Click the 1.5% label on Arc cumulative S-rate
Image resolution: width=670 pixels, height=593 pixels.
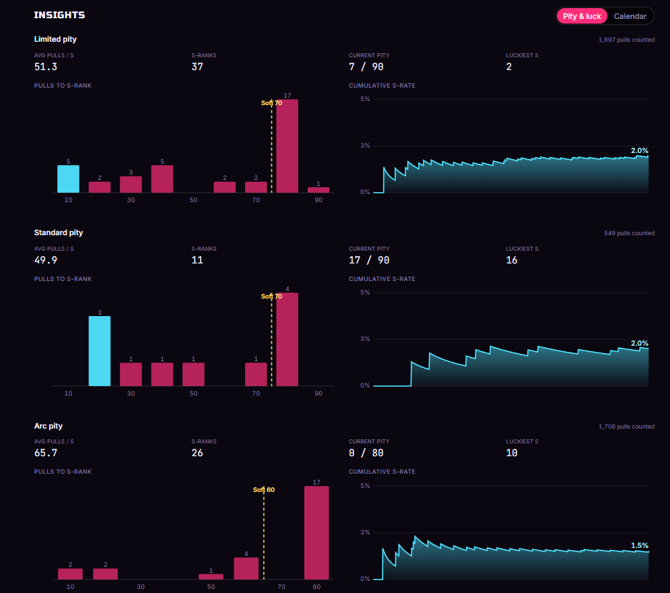[x=639, y=546]
